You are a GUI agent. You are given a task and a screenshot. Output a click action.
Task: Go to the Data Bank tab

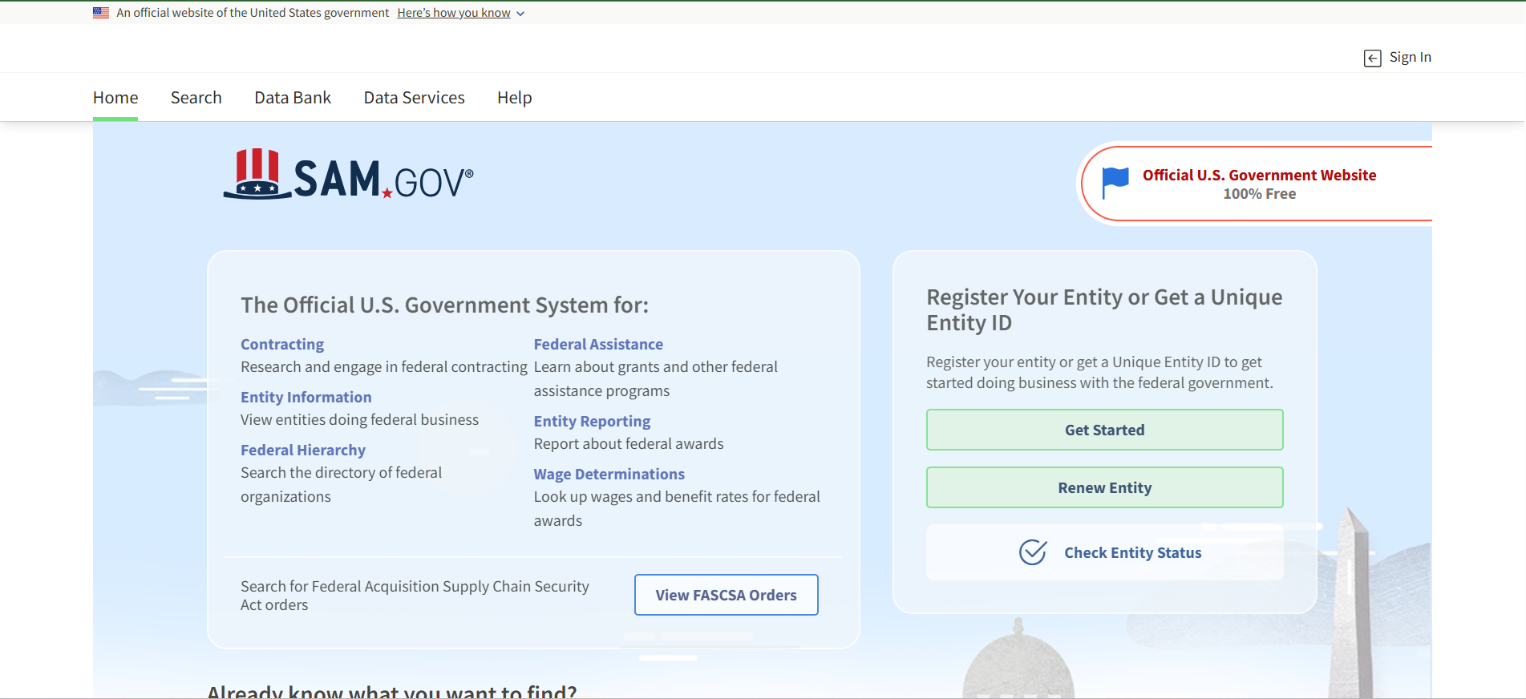293,98
